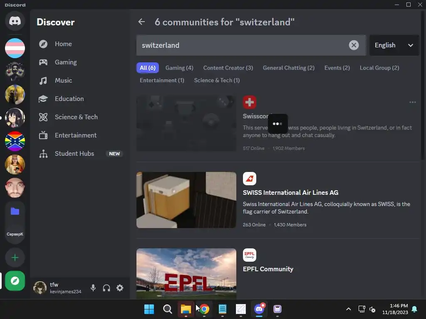Screen dimensions: 426x319
Task: Open the Education category
Action: pyautogui.click(x=80, y=99)
